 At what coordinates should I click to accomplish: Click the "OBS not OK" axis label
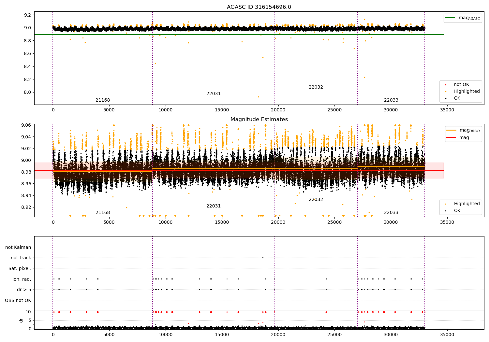[x=18, y=300]
